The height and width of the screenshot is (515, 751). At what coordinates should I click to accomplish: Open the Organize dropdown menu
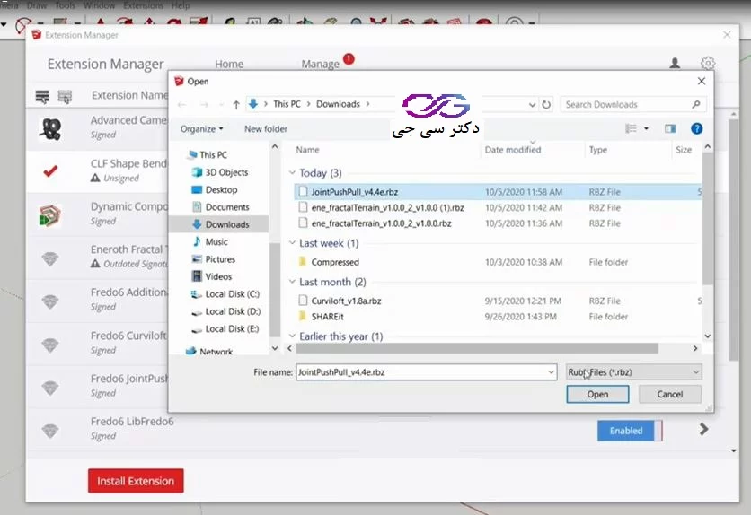pyautogui.click(x=201, y=128)
